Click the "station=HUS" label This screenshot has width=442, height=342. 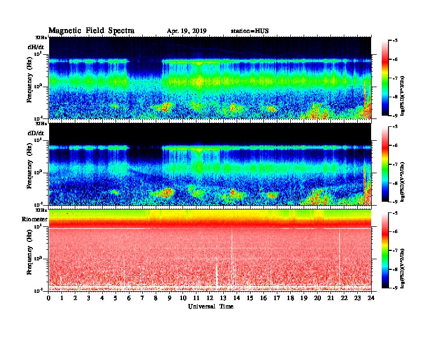[250, 31]
